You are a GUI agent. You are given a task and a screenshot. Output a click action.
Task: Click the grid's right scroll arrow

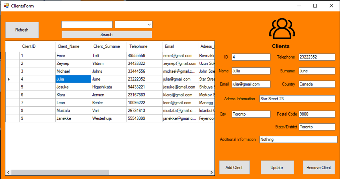pos(212,172)
